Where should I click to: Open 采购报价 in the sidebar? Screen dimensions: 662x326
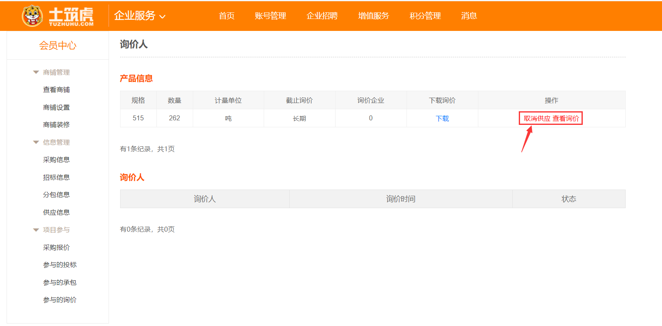point(57,248)
